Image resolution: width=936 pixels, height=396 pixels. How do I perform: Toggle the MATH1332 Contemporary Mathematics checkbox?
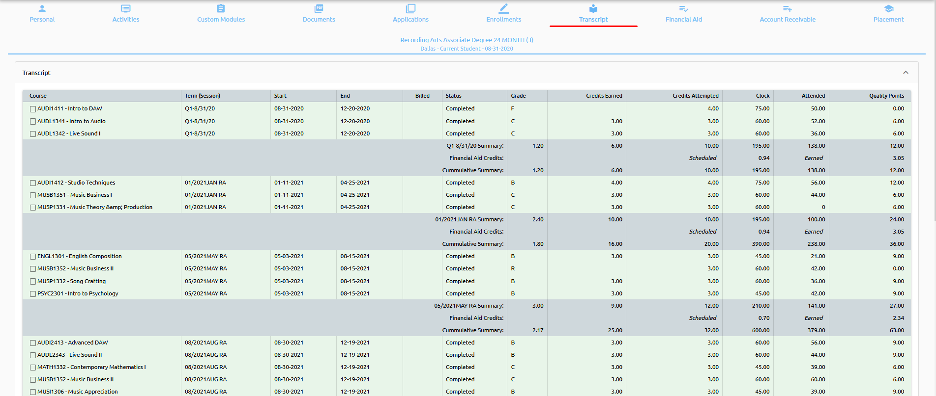(x=33, y=368)
